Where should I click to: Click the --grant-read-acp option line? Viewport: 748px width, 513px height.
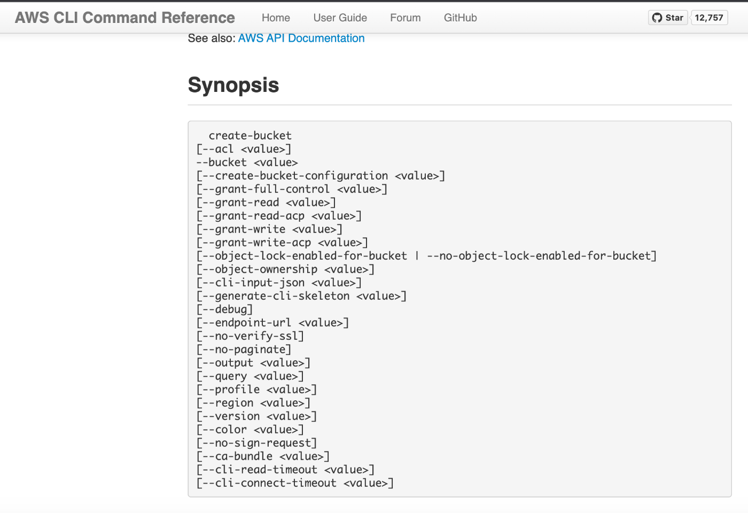pos(279,216)
